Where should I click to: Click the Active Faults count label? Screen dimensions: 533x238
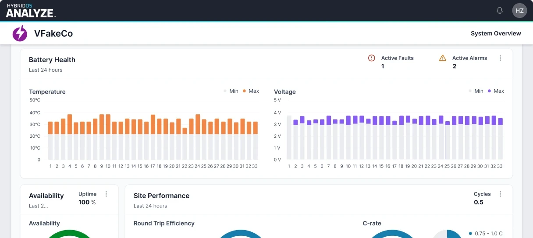397,58
